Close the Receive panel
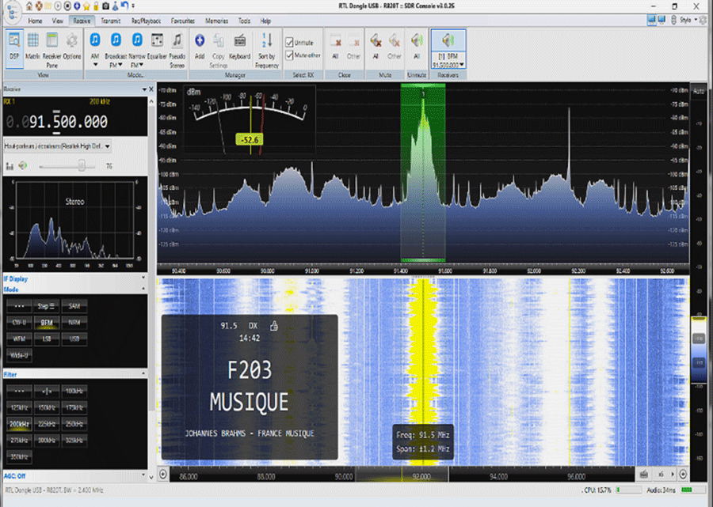The width and height of the screenshot is (713, 507). pyautogui.click(x=151, y=89)
